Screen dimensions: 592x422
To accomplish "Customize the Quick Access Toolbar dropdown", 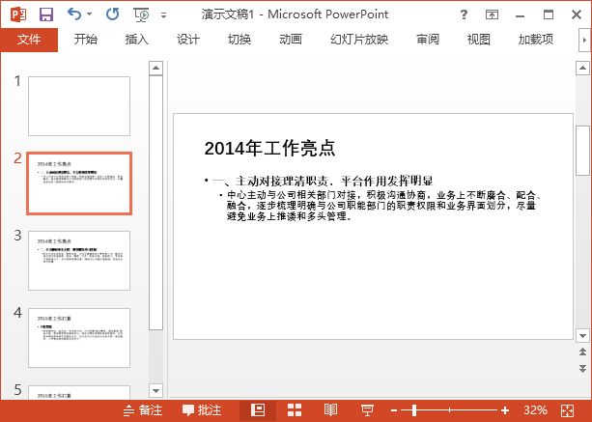I will pos(163,15).
